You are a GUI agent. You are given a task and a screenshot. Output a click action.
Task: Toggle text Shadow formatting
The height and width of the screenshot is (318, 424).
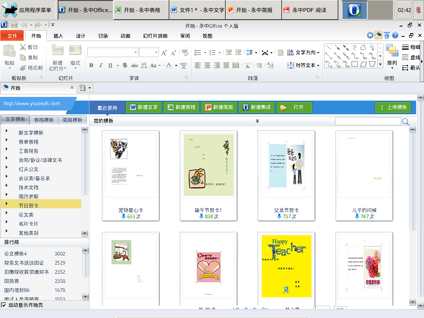coord(125,65)
